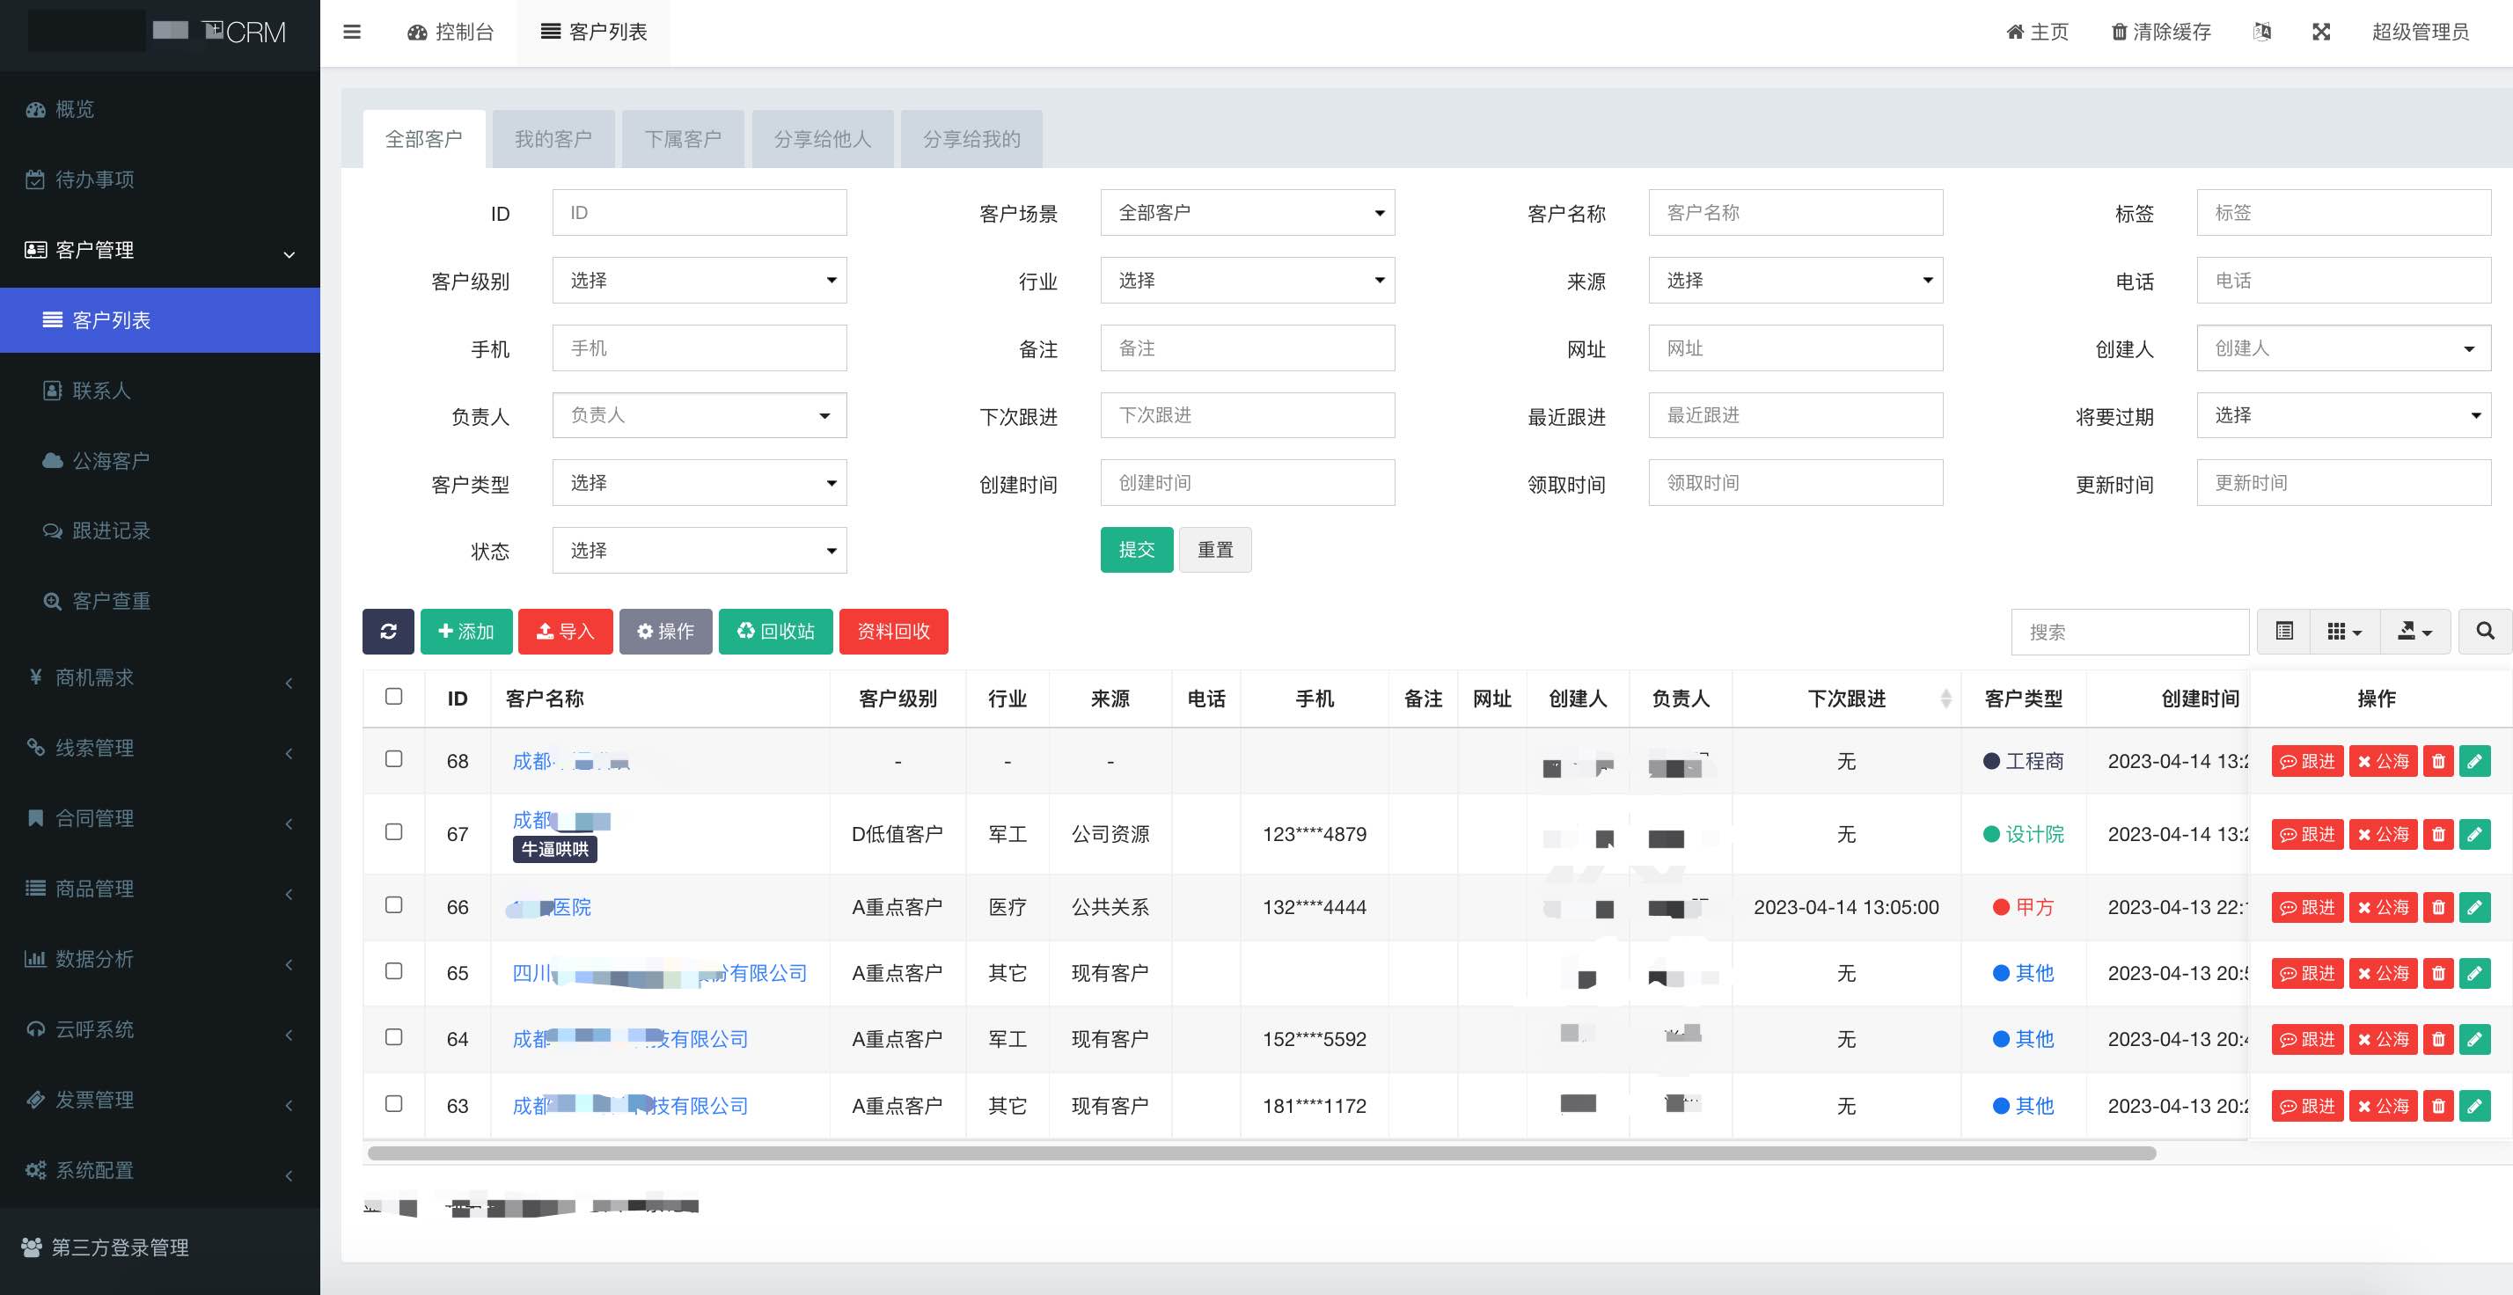The width and height of the screenshot is (2513, 1295).
Task: Expand the 线索管理 sidebar menu
Action: point(160,748)
